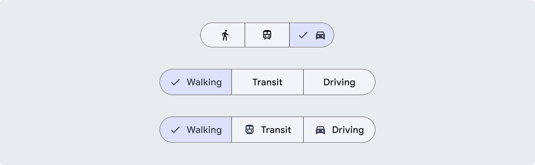The image size is (535, 165).
Task: Choose Transit option with the train icon
Action: click(x=267, y=130)
